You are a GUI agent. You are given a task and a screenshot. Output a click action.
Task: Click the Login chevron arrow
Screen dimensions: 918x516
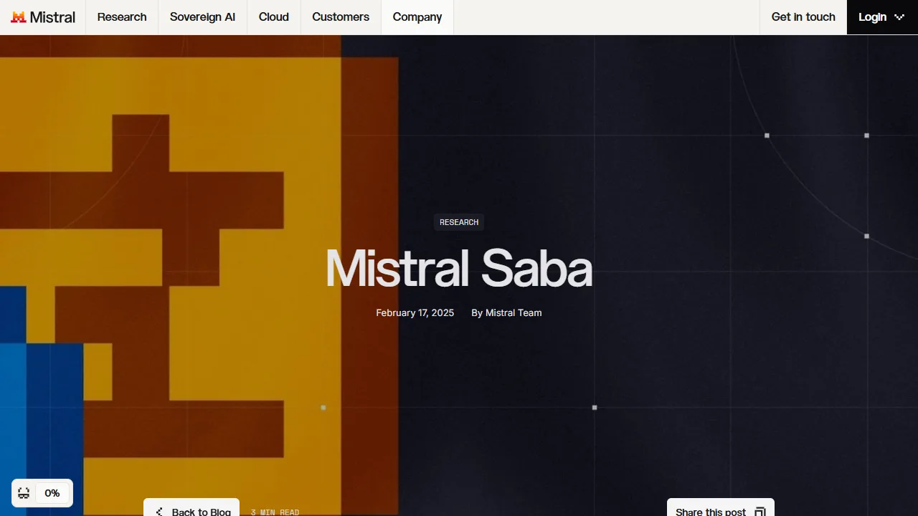(x=899, y=17)
